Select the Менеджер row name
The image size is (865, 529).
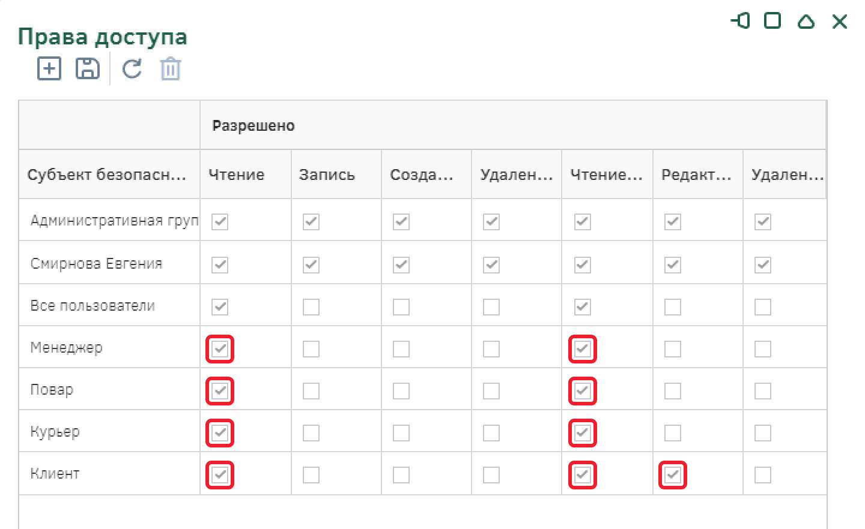coord(66,347)
